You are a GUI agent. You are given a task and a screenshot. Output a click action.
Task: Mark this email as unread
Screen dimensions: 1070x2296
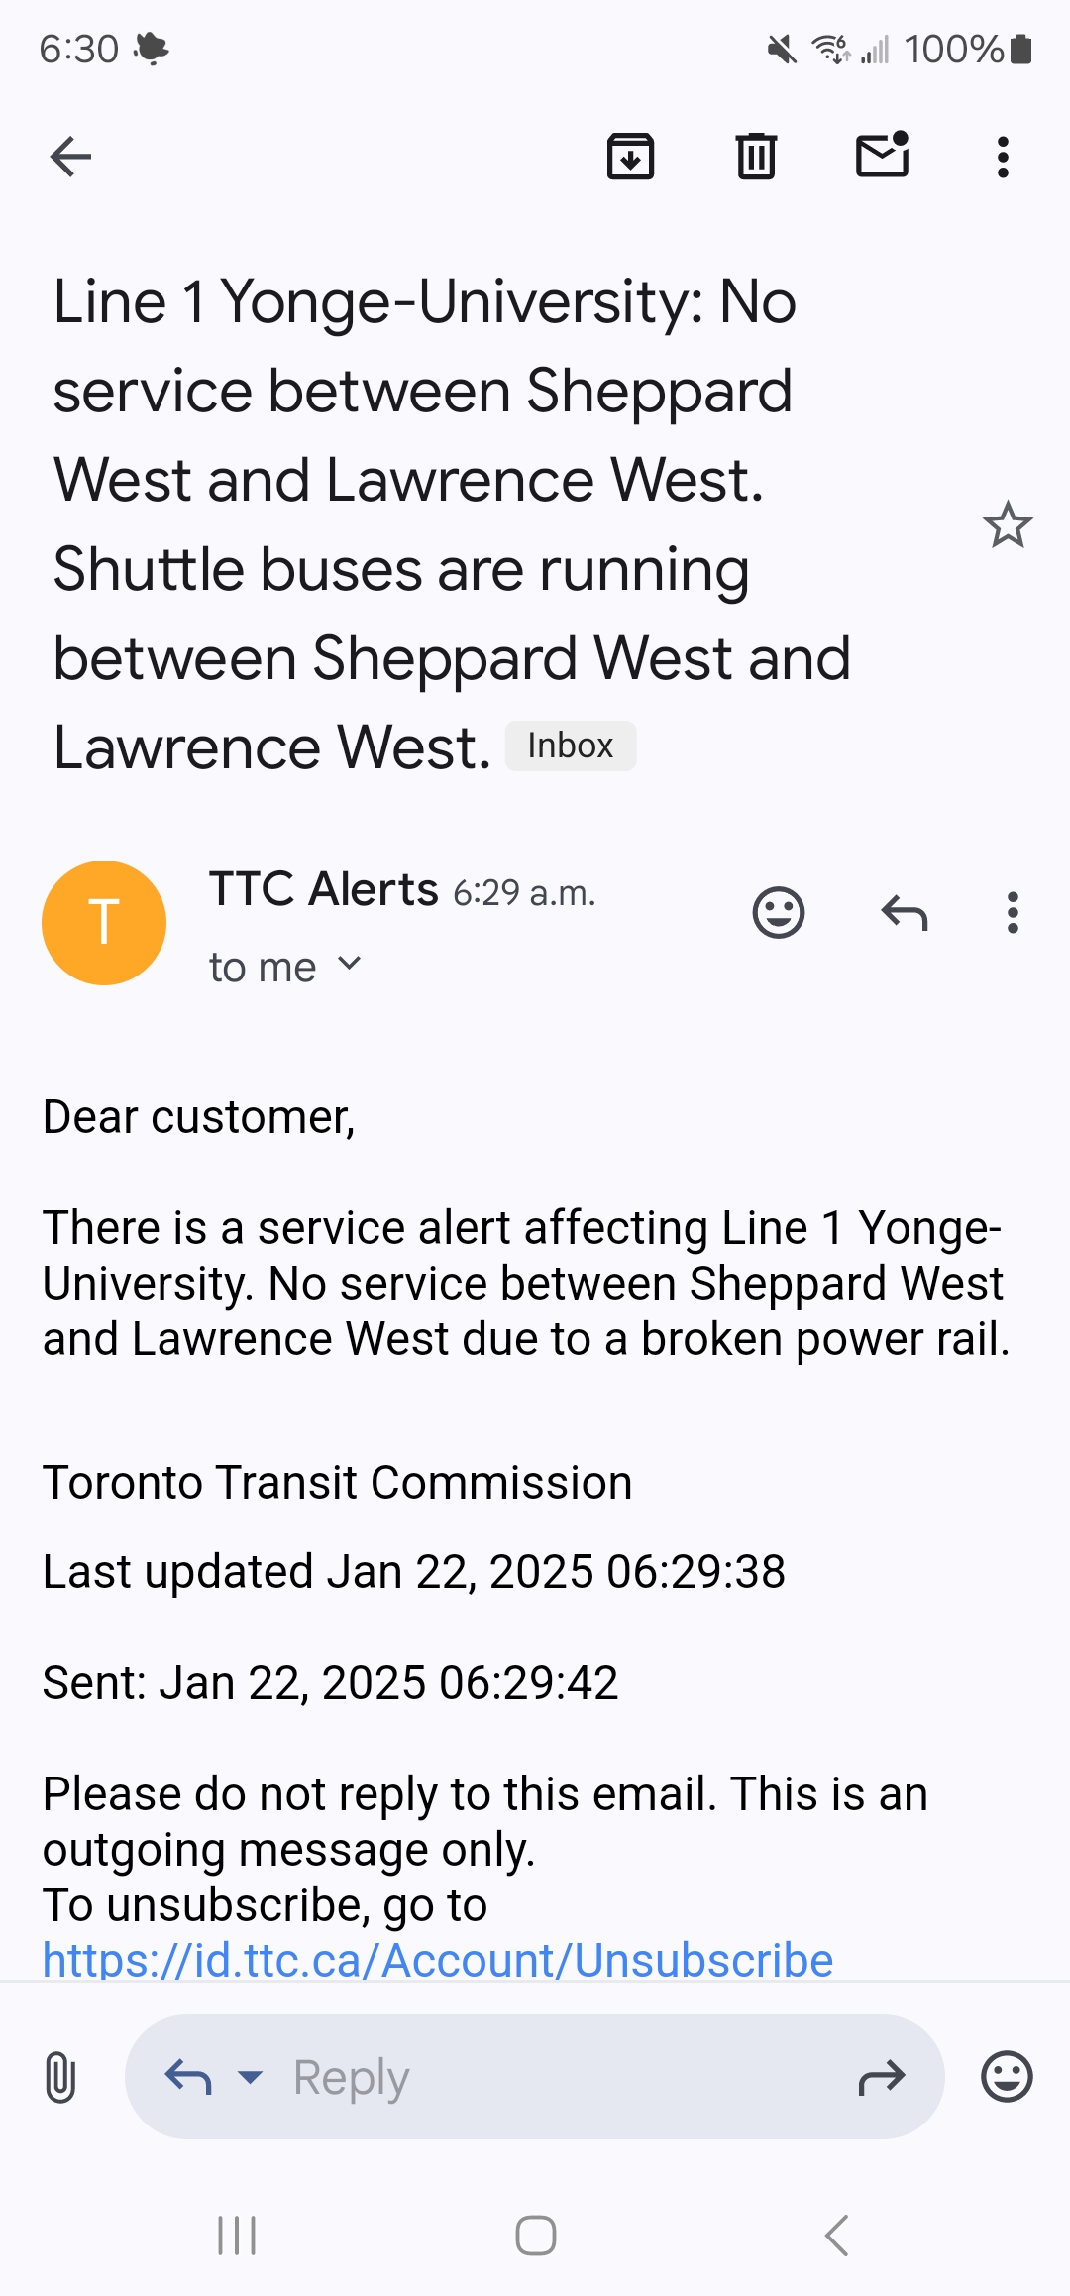point(882,156)
